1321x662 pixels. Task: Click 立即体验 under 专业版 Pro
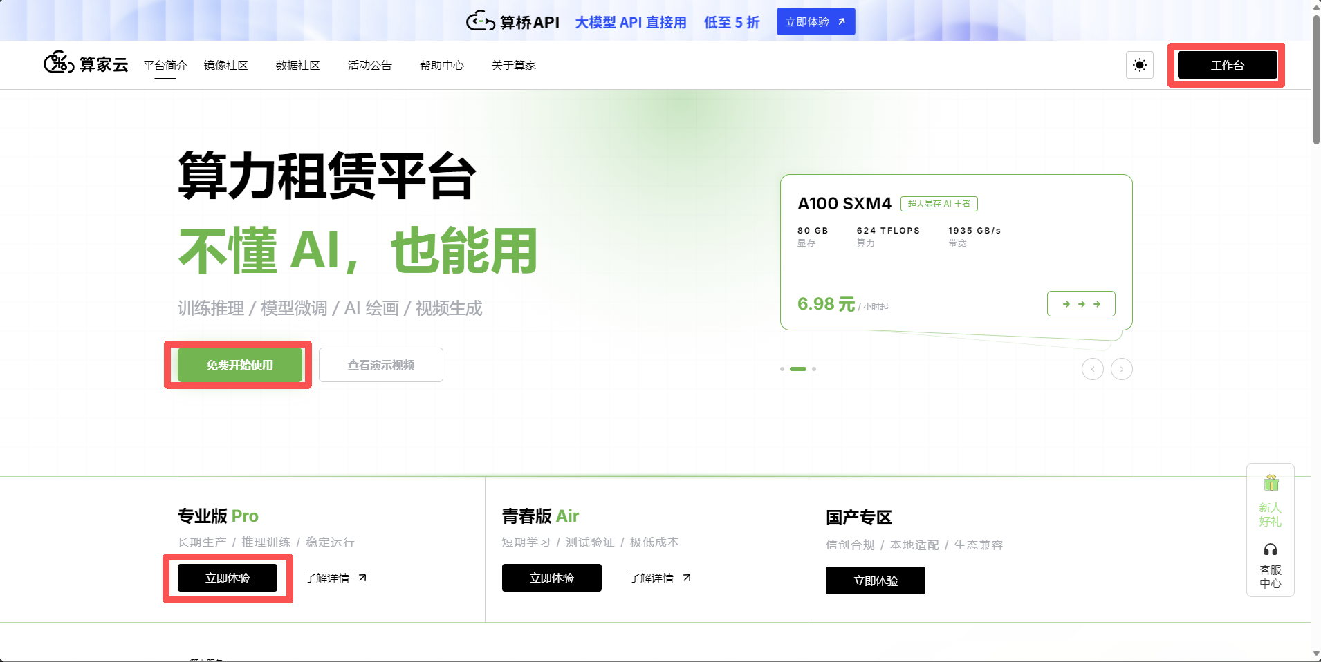228,578
